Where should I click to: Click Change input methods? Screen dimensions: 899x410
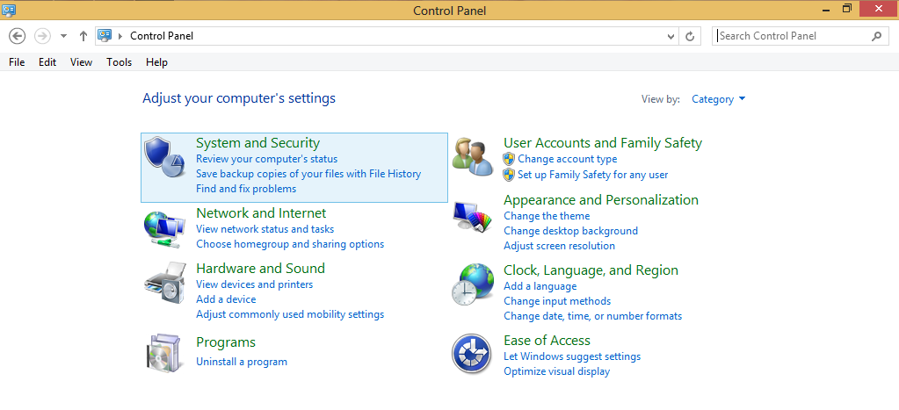pos(557,300)
